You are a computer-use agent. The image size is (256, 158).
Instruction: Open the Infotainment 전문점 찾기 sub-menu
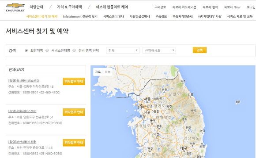click(80, 16)
